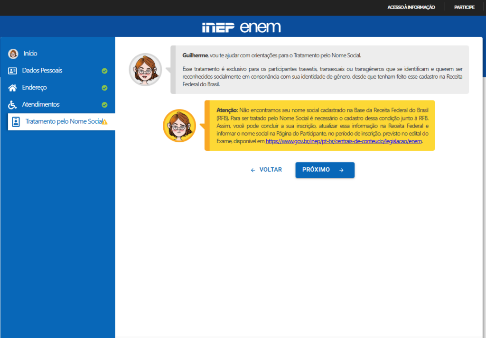
Task: Click the Início avatar icon in sidebar
Action: point(13,54)
